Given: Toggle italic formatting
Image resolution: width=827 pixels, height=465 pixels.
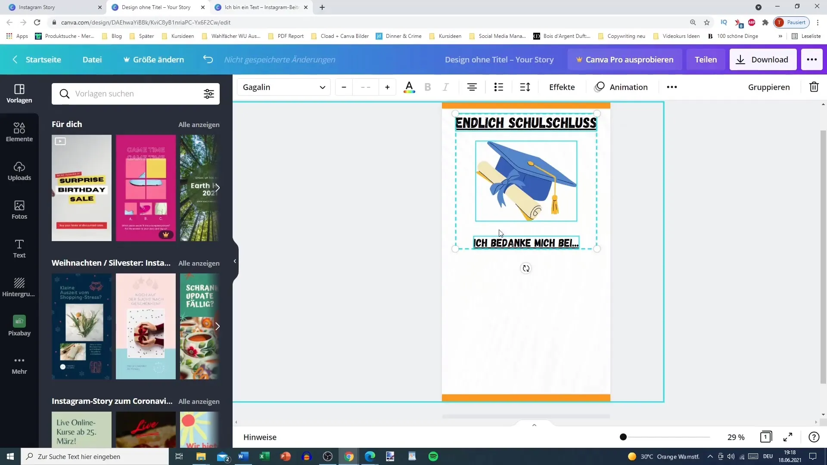Looking at the screenshot, I should (446, 87).
